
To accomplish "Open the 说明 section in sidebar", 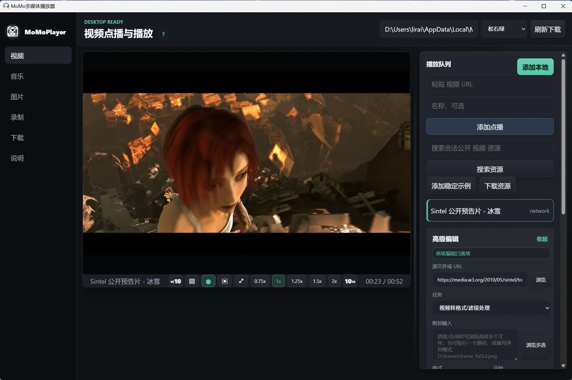I will 38,158.
